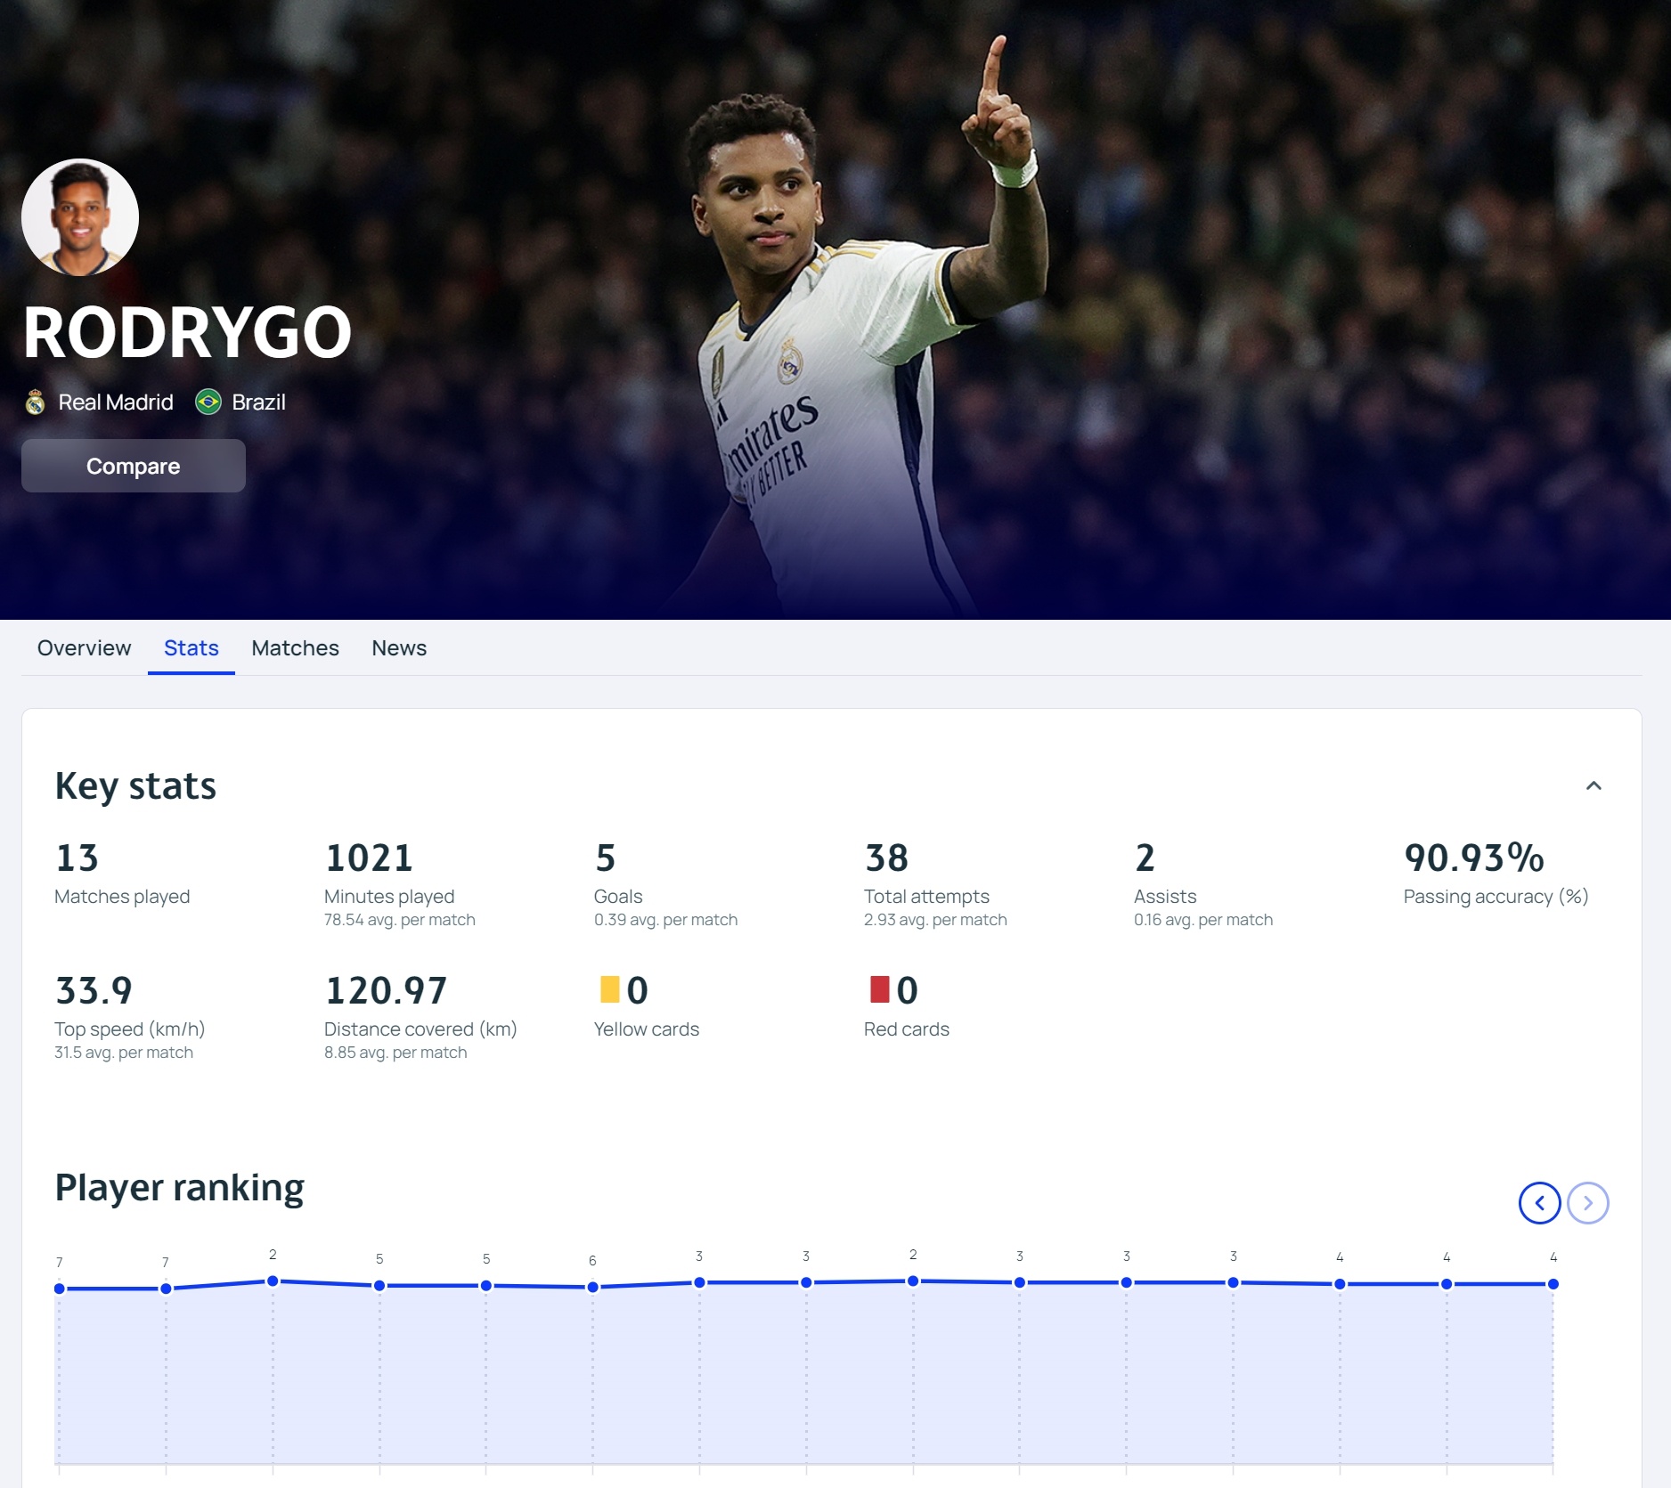The width and height of the screenshot is (1671, 1488).
Task: Click the chart point ranked 6
Action: (x=592, y=1287)
